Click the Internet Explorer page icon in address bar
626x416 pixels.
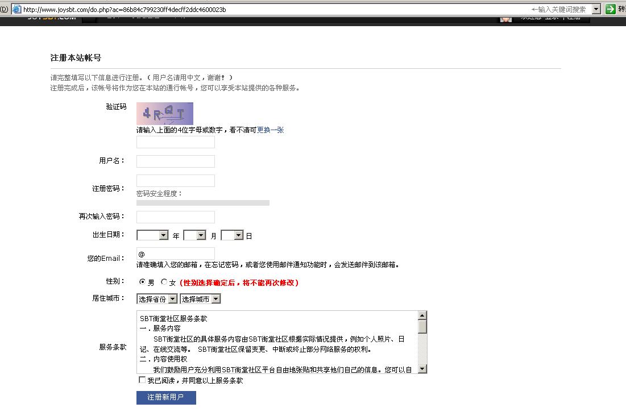pos(16,9)
